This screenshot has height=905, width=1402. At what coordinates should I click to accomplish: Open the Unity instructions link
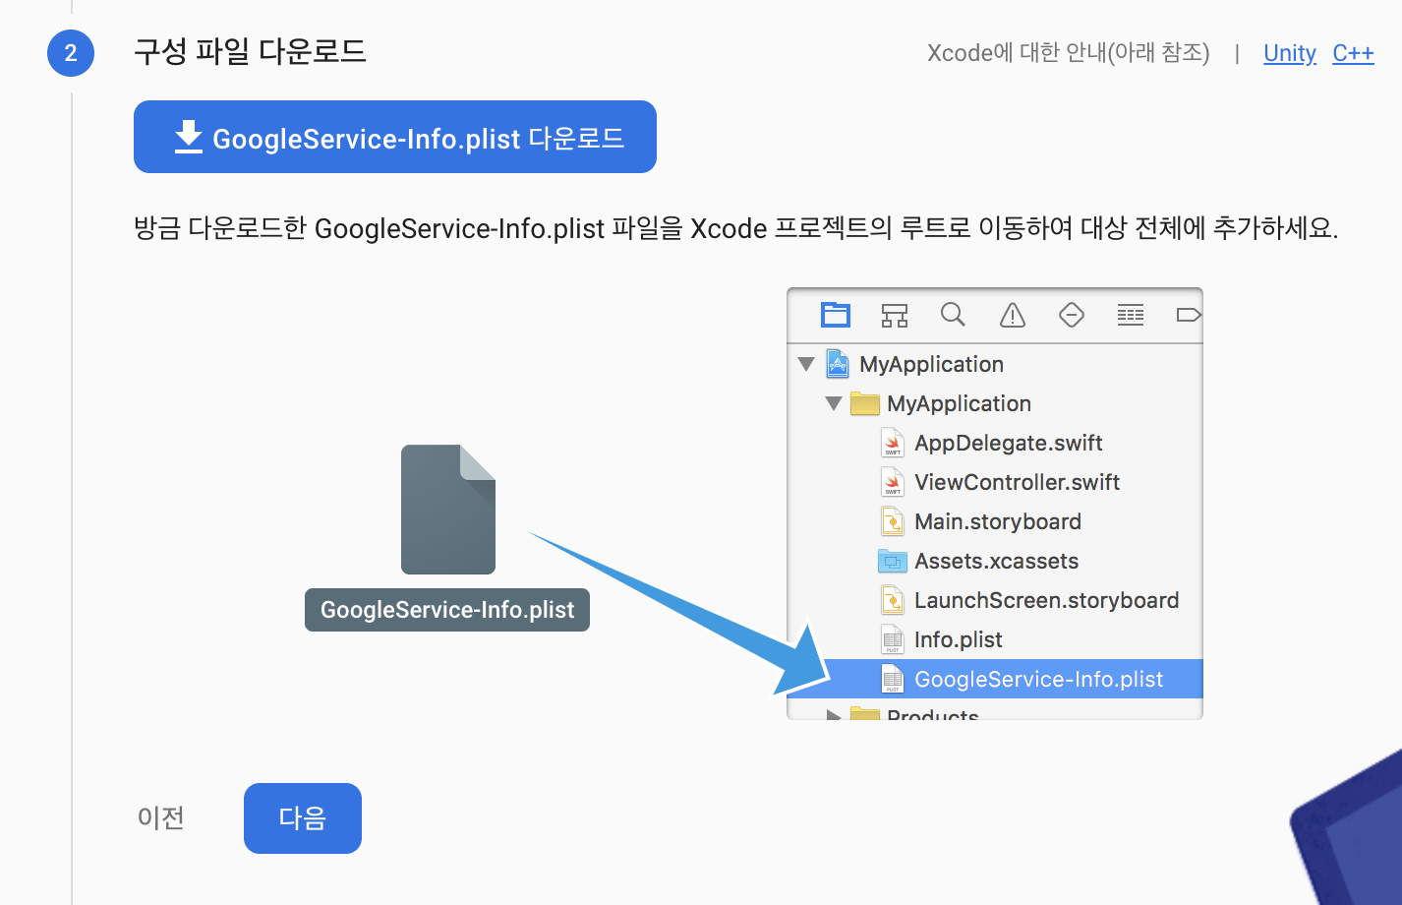tap(1290, 53)
